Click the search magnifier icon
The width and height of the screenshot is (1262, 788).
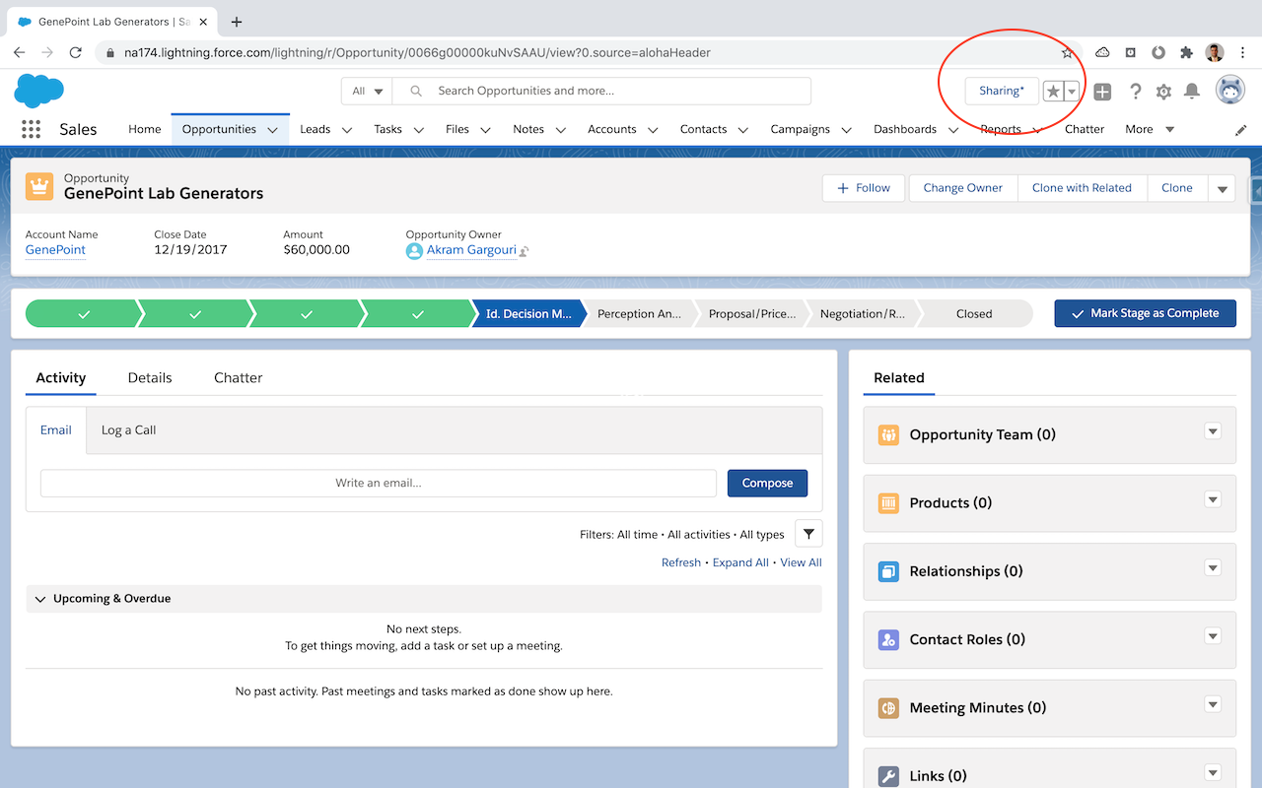pos(416,91)
